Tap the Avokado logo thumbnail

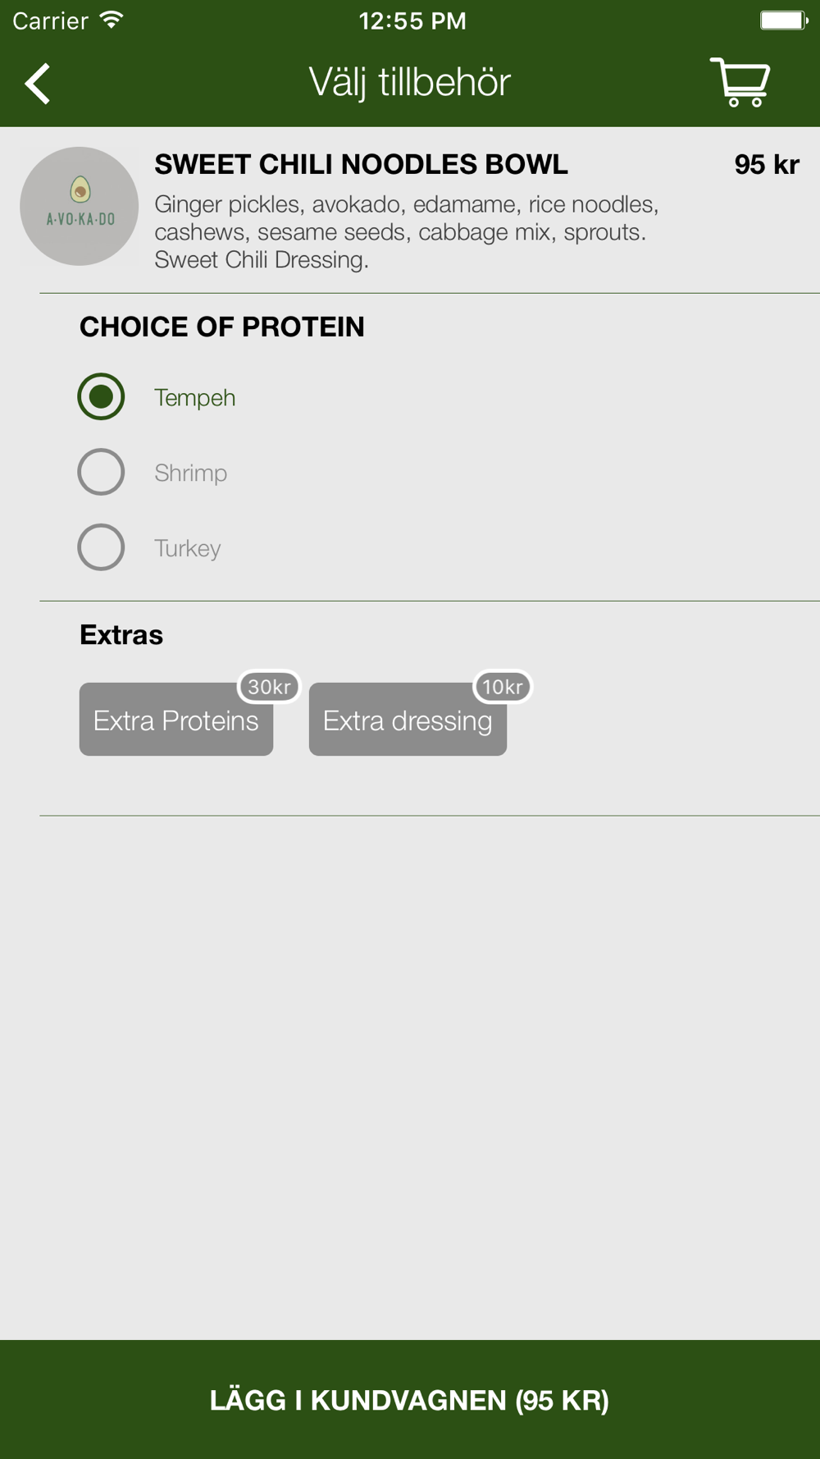click(x=80, y=206)
